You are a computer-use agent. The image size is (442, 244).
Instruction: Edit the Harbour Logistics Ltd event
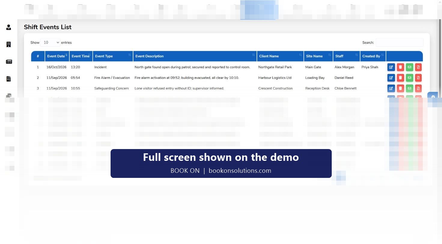pos(391,78)
